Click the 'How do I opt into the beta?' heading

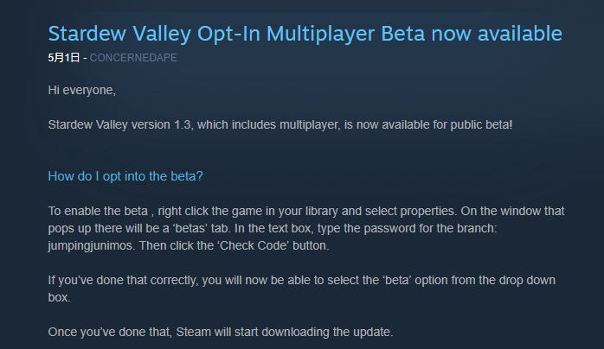click(125, 176)
